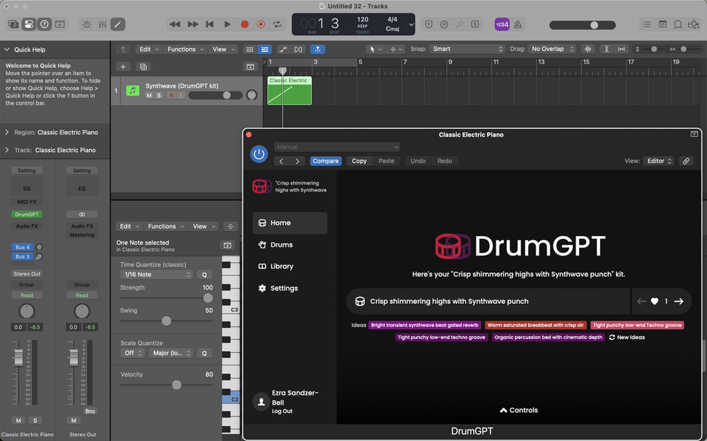Click the plug-in link chain icon
Image resolution: width=707 pixels, height=441 pixels.
pyautogui.click(x=686, y=161)
